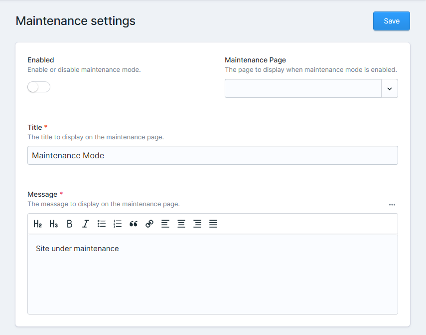Click inside the message text area

click(212, 280)
